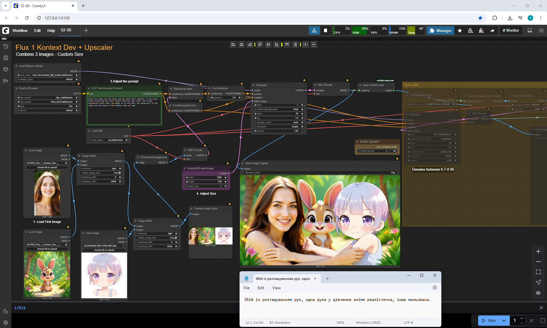The width and height of the screenshot is (547, 328).
Task: Click the zoom in plus icon on canvas
Action: click(x=538, y=251)
